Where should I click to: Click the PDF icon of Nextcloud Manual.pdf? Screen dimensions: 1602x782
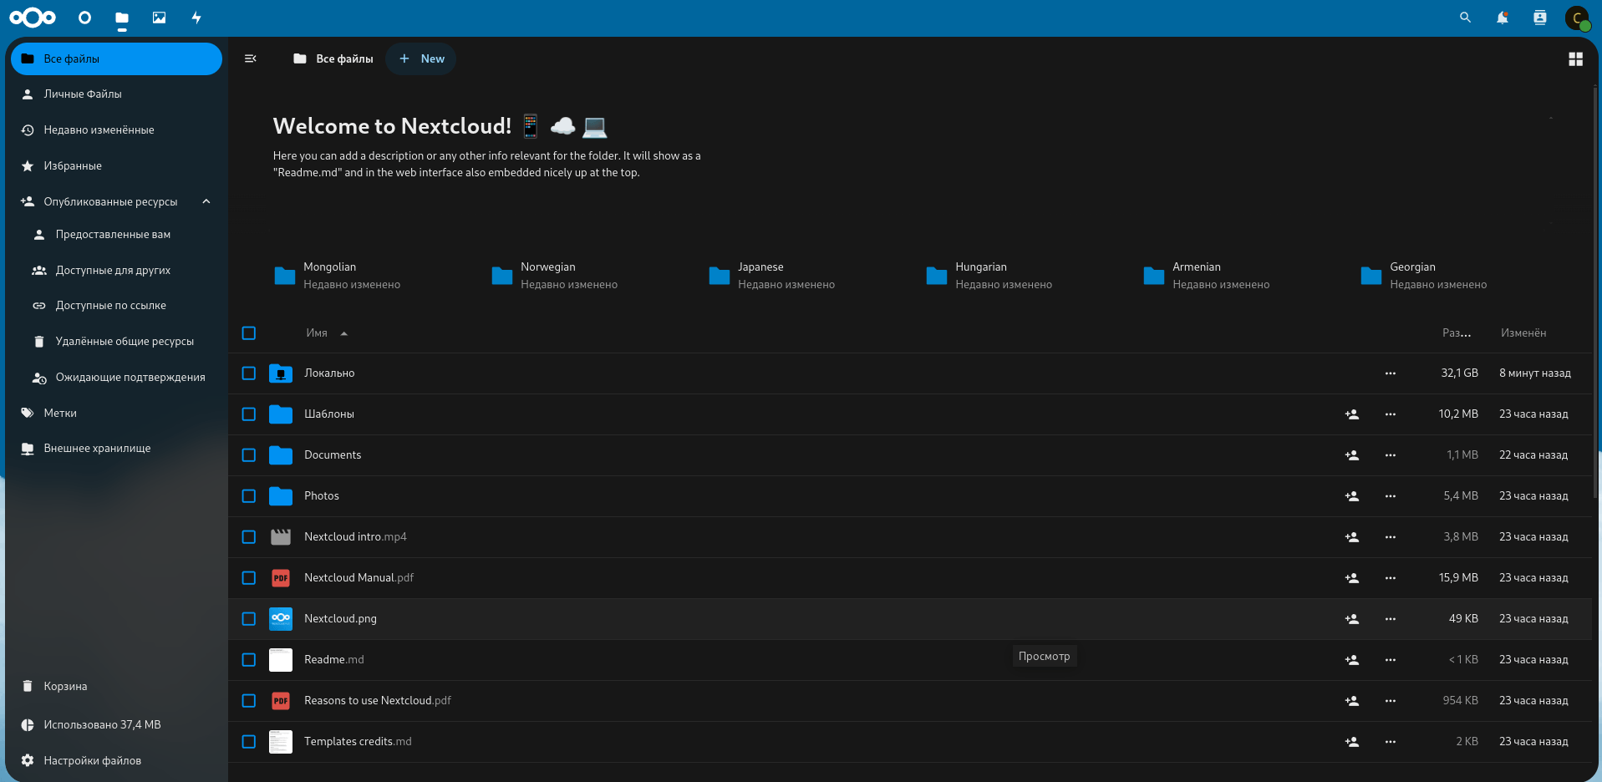click(x=281, y=578)
